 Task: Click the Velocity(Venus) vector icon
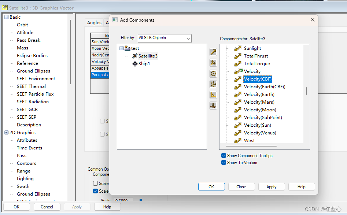(238, 133)
